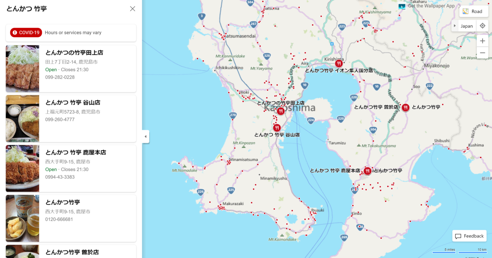Click phone number 0120-666681

59,219
